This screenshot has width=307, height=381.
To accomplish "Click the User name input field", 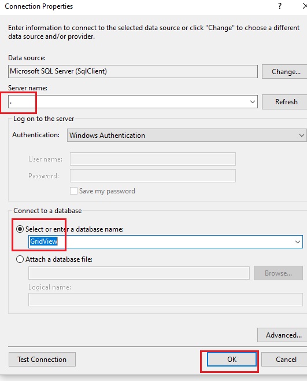I will (x=153, y=159).
